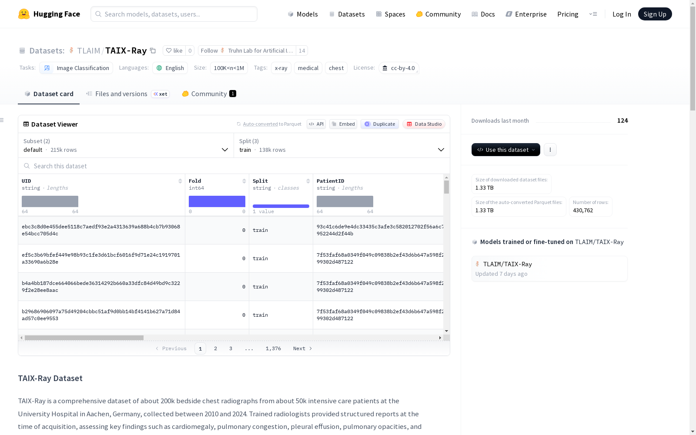The width and height of the screenshot is (696, 435).
Task: Click the Embed icon button
Action: tap(343, 124)
